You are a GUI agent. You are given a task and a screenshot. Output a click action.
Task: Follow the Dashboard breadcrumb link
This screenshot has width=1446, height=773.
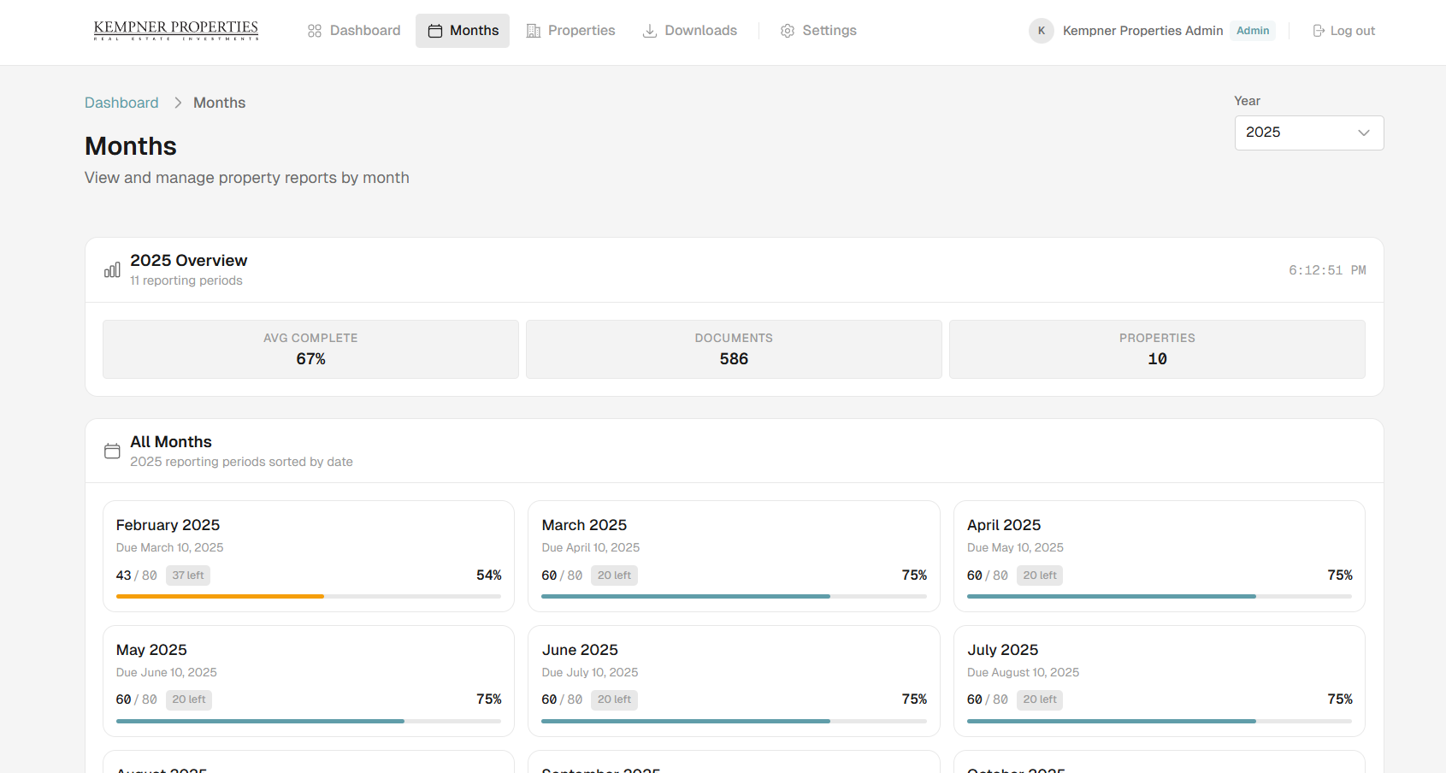tap(121, 103)
